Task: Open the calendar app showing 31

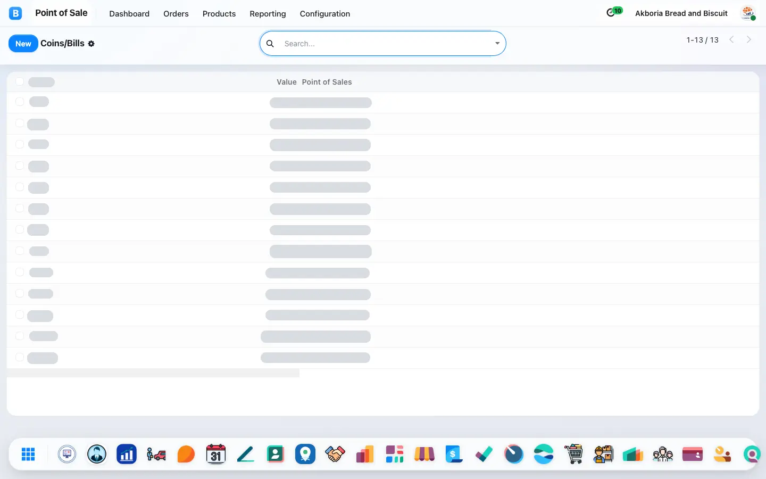Action: click(x=216, y=454)
